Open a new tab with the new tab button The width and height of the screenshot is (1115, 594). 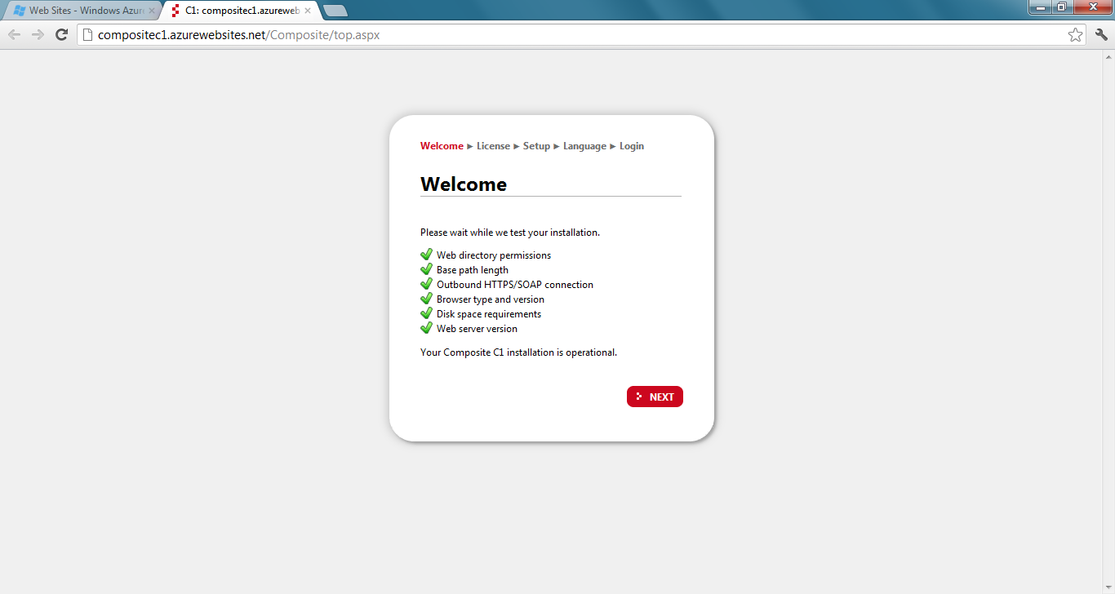(335, 11)
